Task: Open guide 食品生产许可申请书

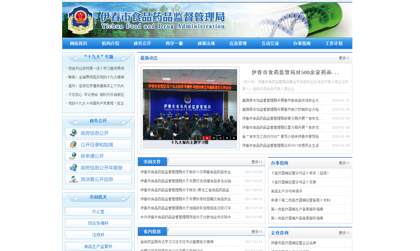Action: tap(287, 191)
